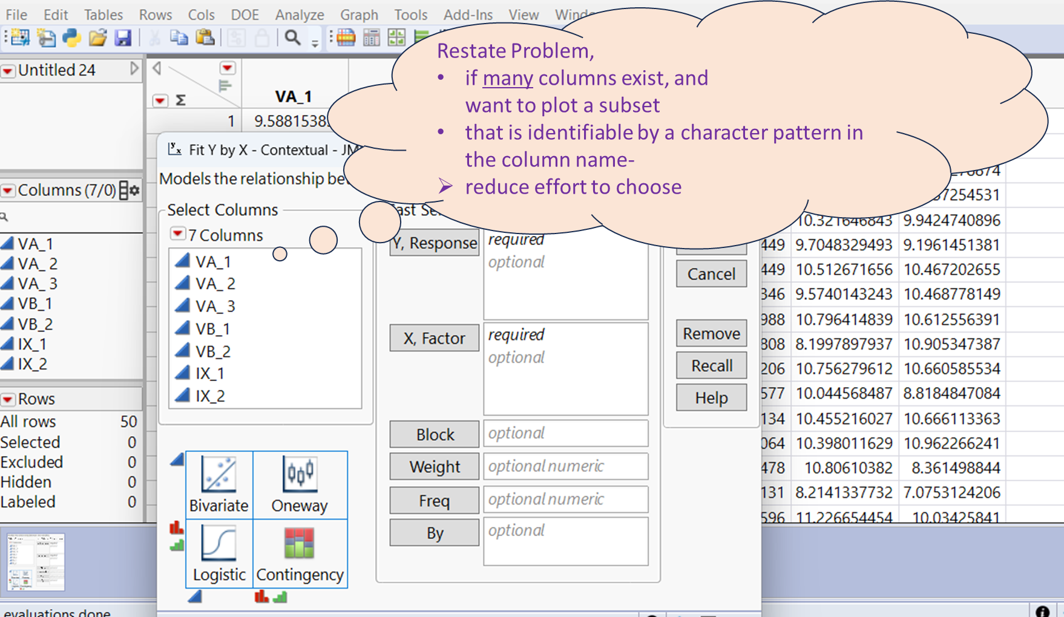The height and width of the screenshot is (617, 1064).
Task: Click the Weight optional numeric field
Action: coord(565,466)
